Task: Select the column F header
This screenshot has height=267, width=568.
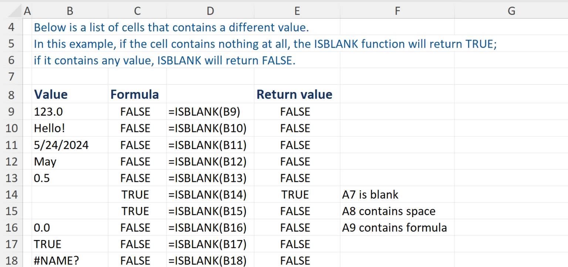Action: (397, 11)
